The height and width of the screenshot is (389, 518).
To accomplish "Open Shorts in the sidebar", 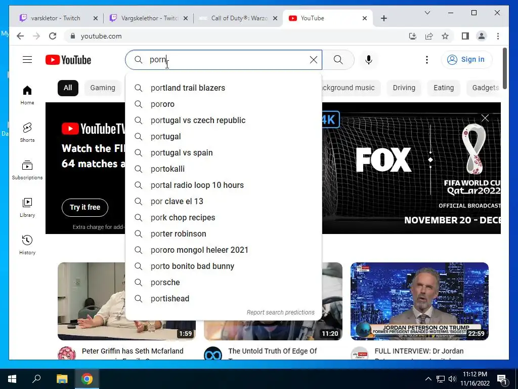I will point(27,132).
